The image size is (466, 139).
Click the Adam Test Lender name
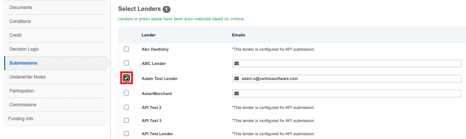160,79
